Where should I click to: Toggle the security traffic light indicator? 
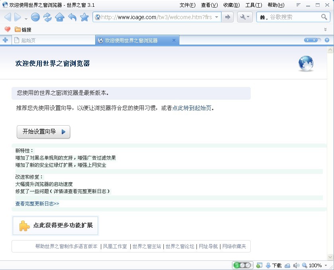(x=242, y=265)
